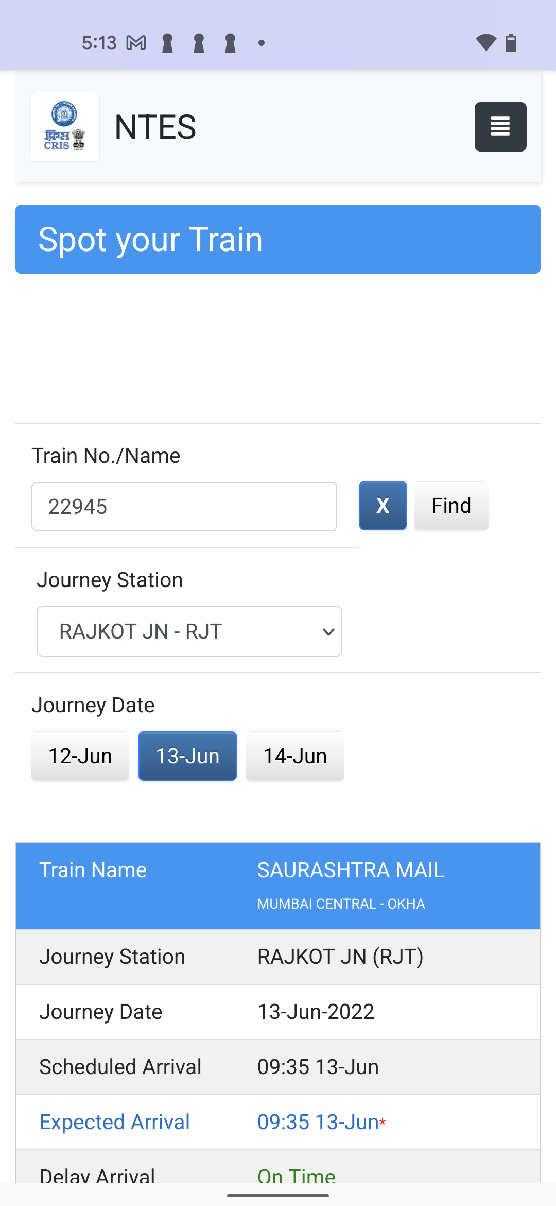Tap the bottom navigation gesture bar
This screenshot has height=1206, width=556.
[x=278, y=1195]
